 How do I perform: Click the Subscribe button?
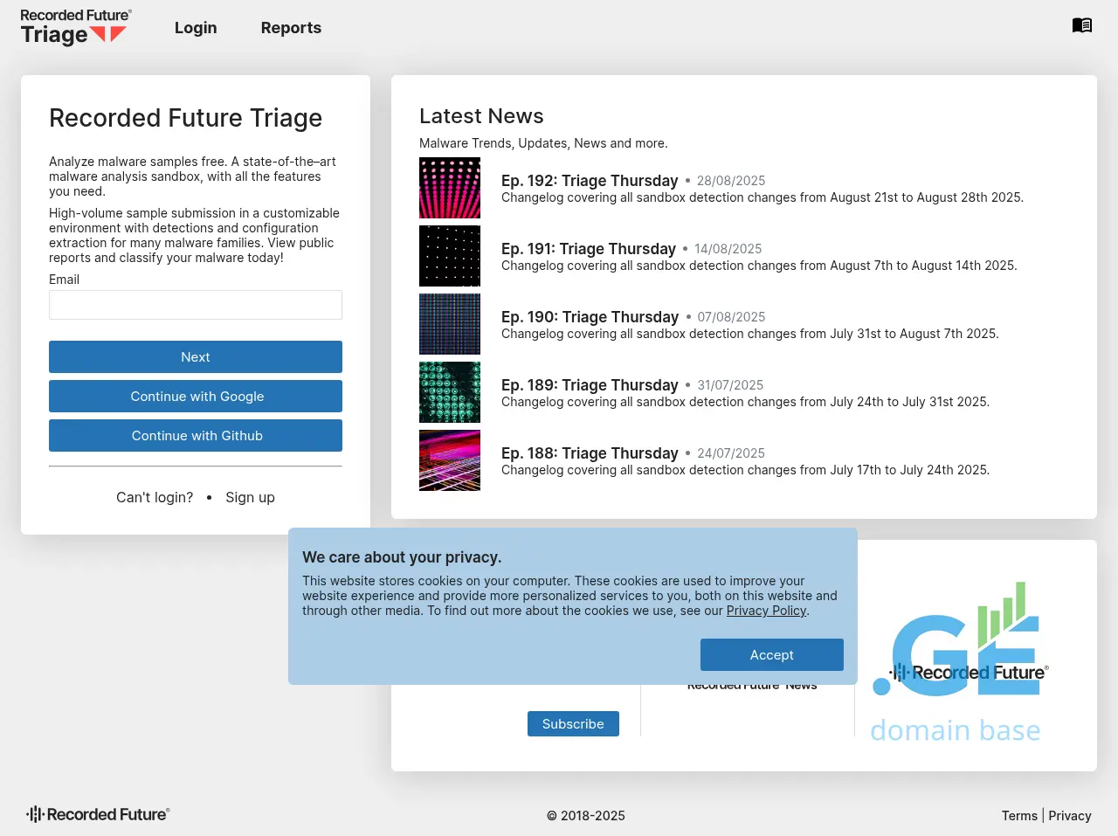[573, 724]
